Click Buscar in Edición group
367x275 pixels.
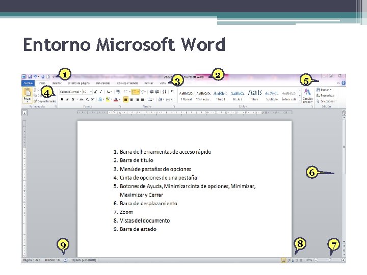tap(324, 90)
